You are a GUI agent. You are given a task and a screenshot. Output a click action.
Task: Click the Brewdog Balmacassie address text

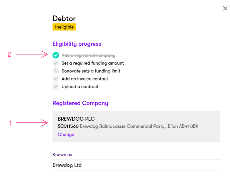pyautogui.click(x=139, y=126)
